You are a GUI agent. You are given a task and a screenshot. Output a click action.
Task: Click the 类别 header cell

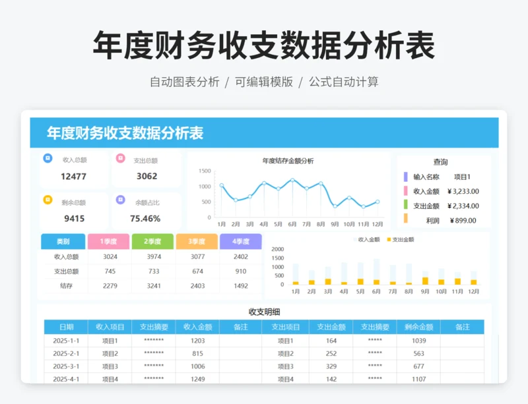pos(63,241)
